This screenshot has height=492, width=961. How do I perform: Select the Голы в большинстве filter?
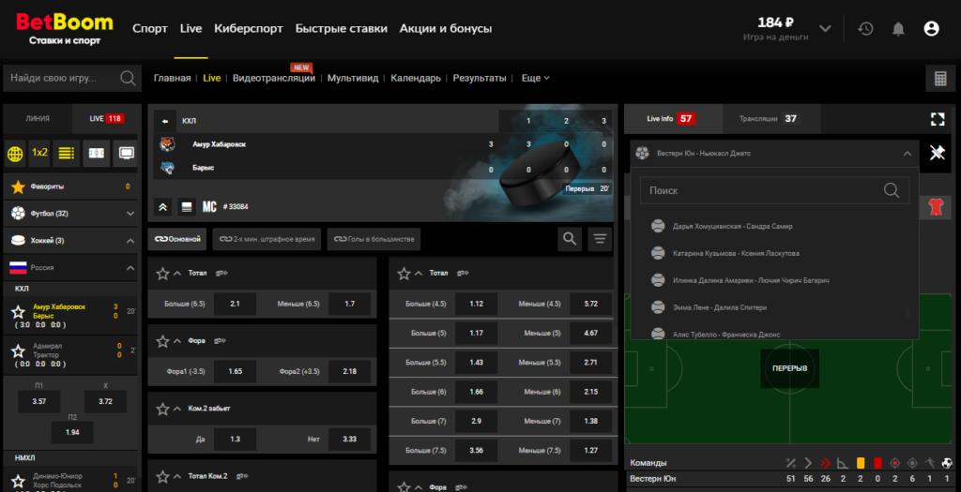click(x=374, y=239)
